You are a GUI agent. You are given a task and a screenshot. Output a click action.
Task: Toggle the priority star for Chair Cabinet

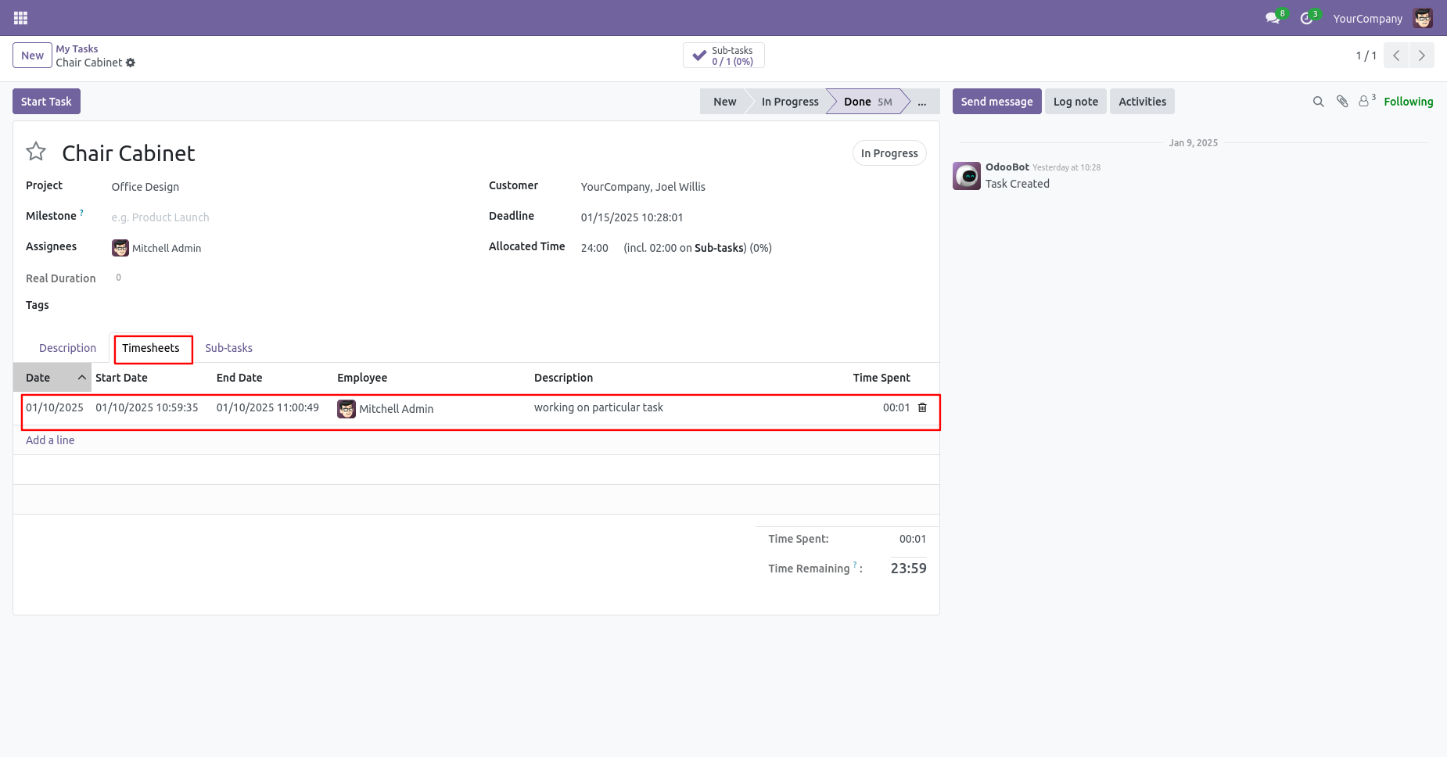(36, 152)
